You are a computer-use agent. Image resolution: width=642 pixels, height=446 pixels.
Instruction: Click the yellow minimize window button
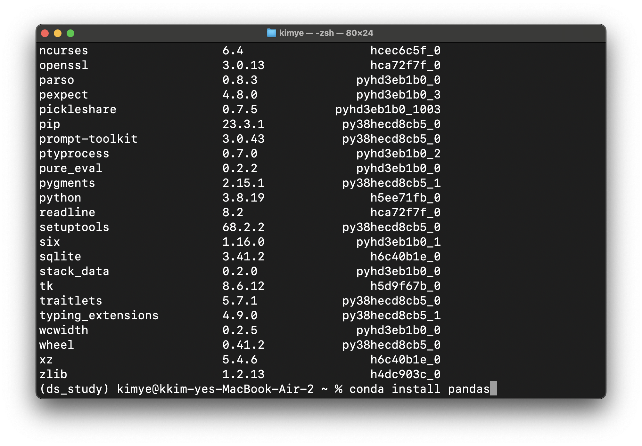[58, 33]
